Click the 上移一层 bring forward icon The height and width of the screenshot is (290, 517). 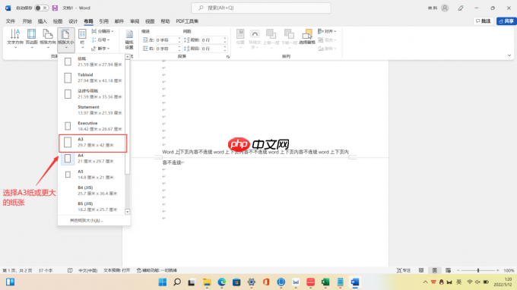pos(271,39)
